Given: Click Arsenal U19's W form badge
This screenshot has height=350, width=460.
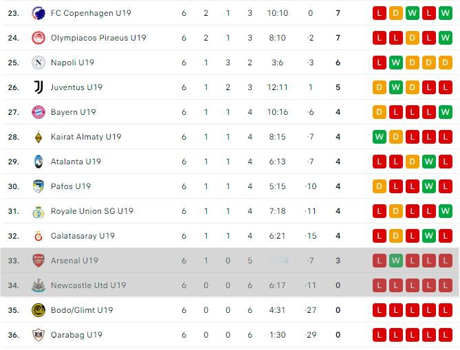Looking at the screenshot, I should [x=396, y=261].
